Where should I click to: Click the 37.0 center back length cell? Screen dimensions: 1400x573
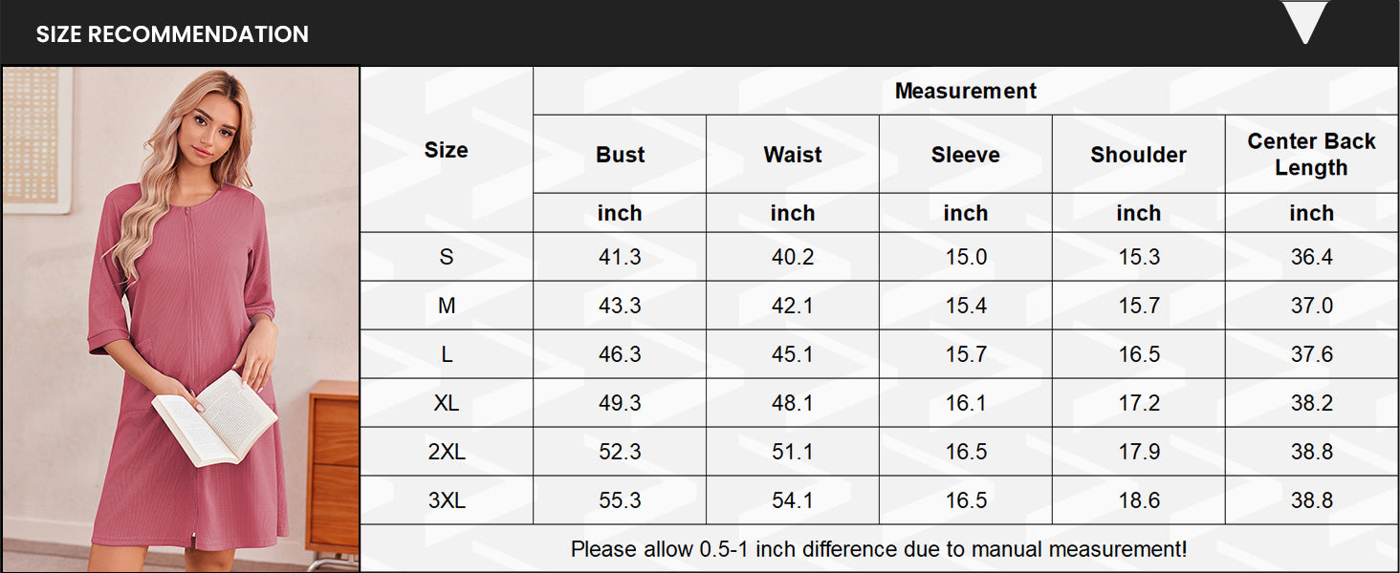(1311, 306)
